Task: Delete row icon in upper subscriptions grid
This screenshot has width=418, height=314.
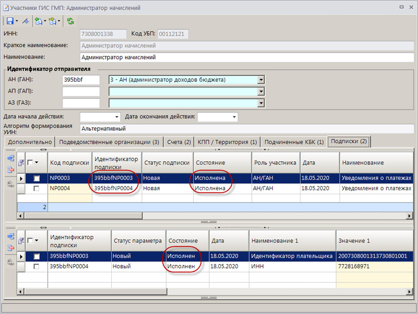Action: 11,169
